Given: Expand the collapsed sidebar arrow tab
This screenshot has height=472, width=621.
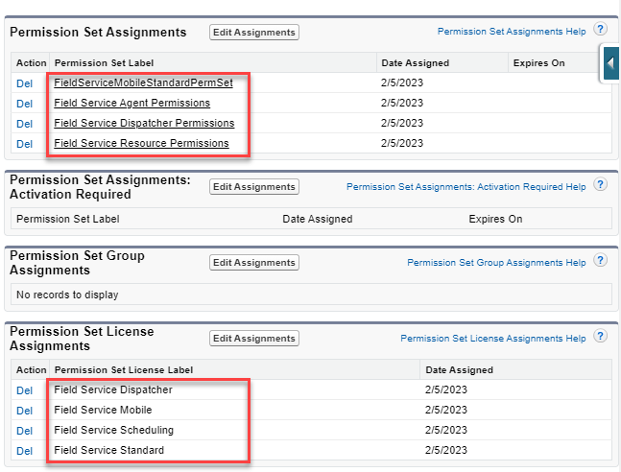Looking at the screenshot, I should [610, 63].
